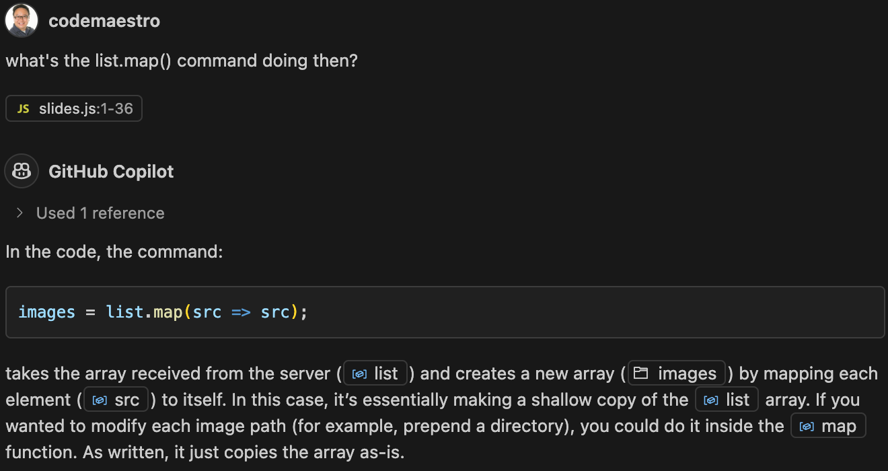
Task: Open the src symbol reference link
Action: pos(116,400)
